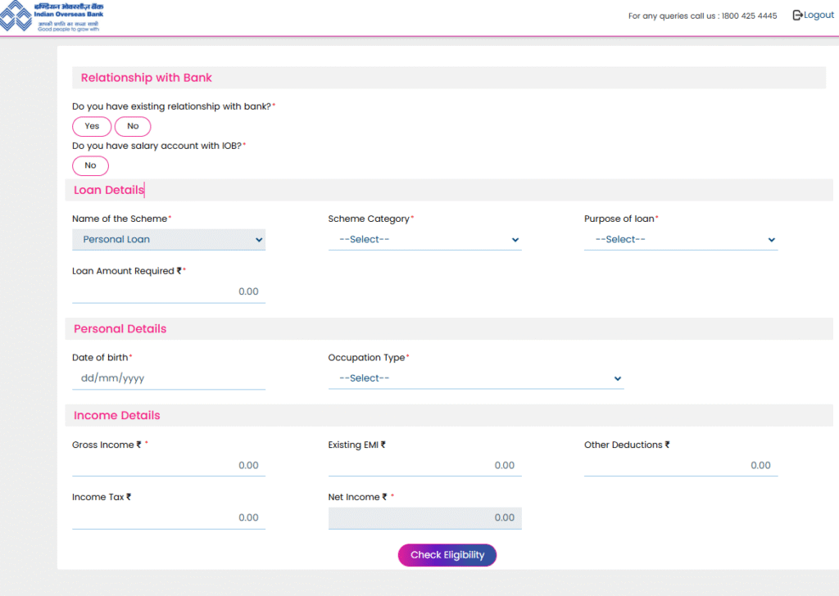Image resolution: width=839 pixels, height=596 pixels.
Task: Select the Existing EMI input field
Action: 424,465
